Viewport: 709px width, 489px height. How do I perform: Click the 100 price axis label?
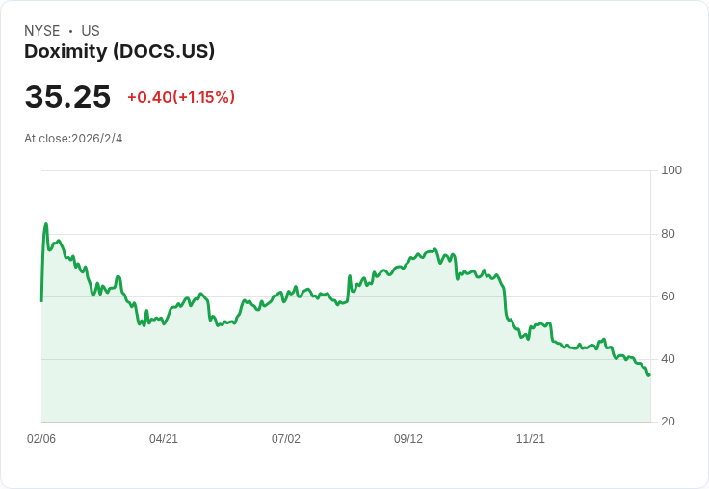point(671,170)
